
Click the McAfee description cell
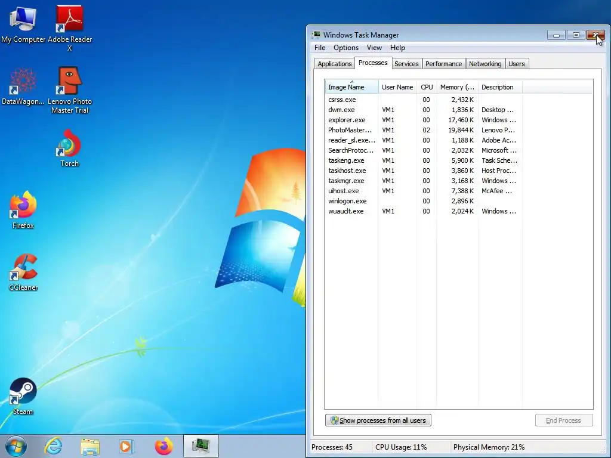[497, 191]
